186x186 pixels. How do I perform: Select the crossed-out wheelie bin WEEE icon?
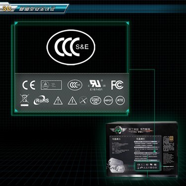tap(24, 100)
